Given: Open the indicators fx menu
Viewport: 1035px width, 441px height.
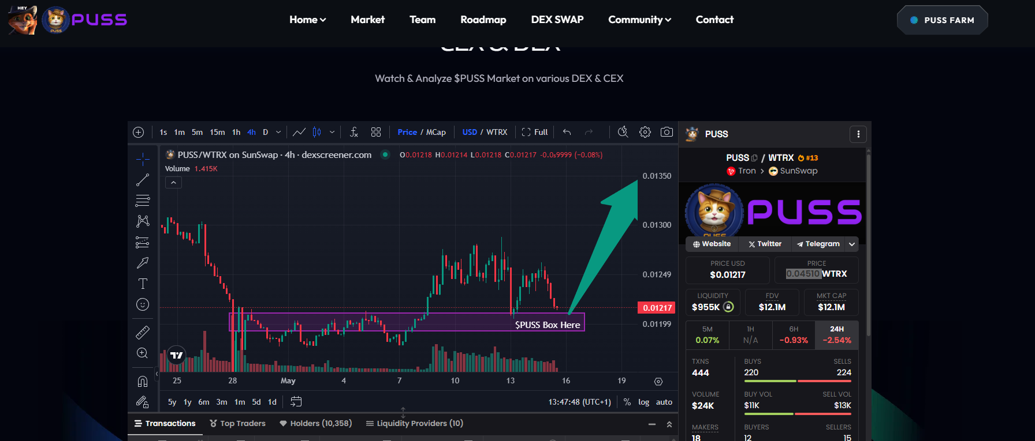Looking at the screenshot, I should (354, 132).
